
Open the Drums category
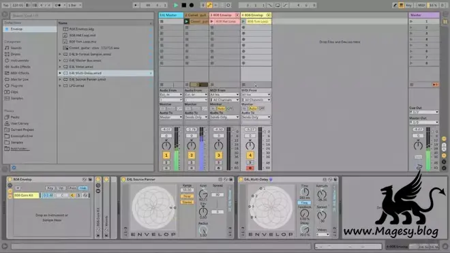15,55
